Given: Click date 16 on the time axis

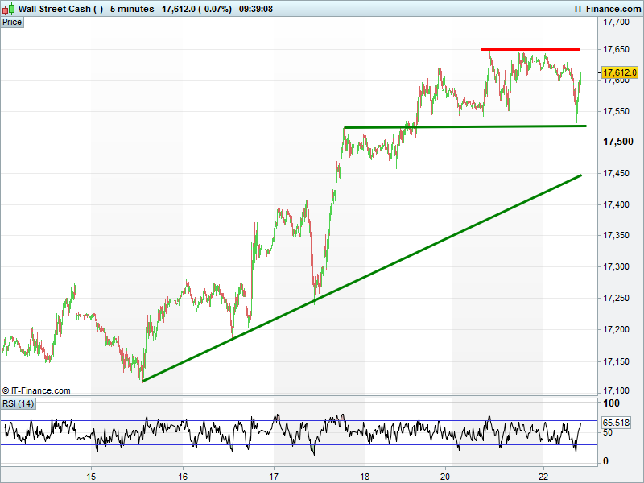Looking at the screenshot, I should pyautogui.click(x=183, y=477).
